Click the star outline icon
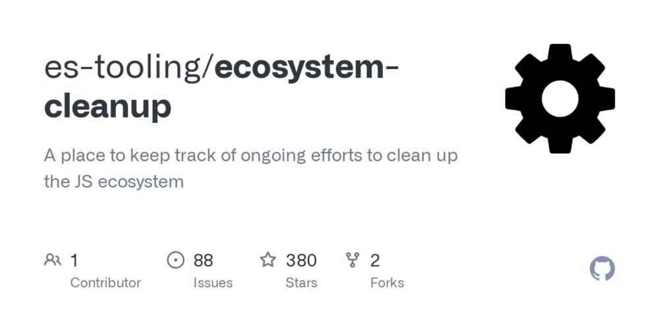The width and height of the screenshot is (659, 329). [268, 260]
